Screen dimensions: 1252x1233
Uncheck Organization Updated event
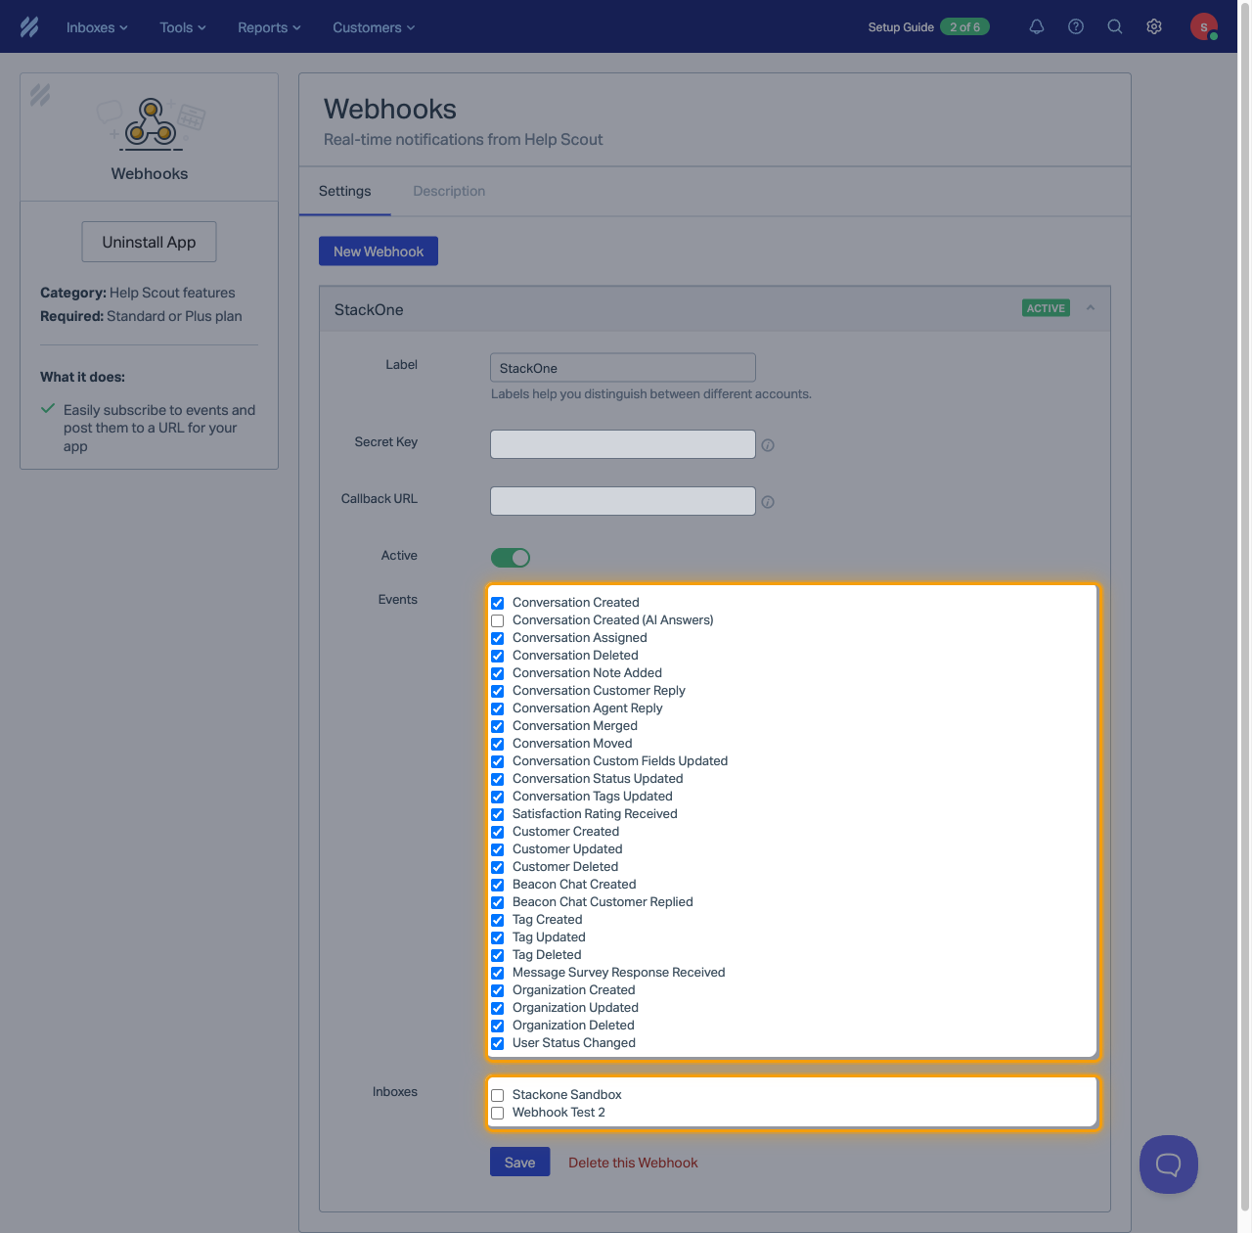(498, 1008)
